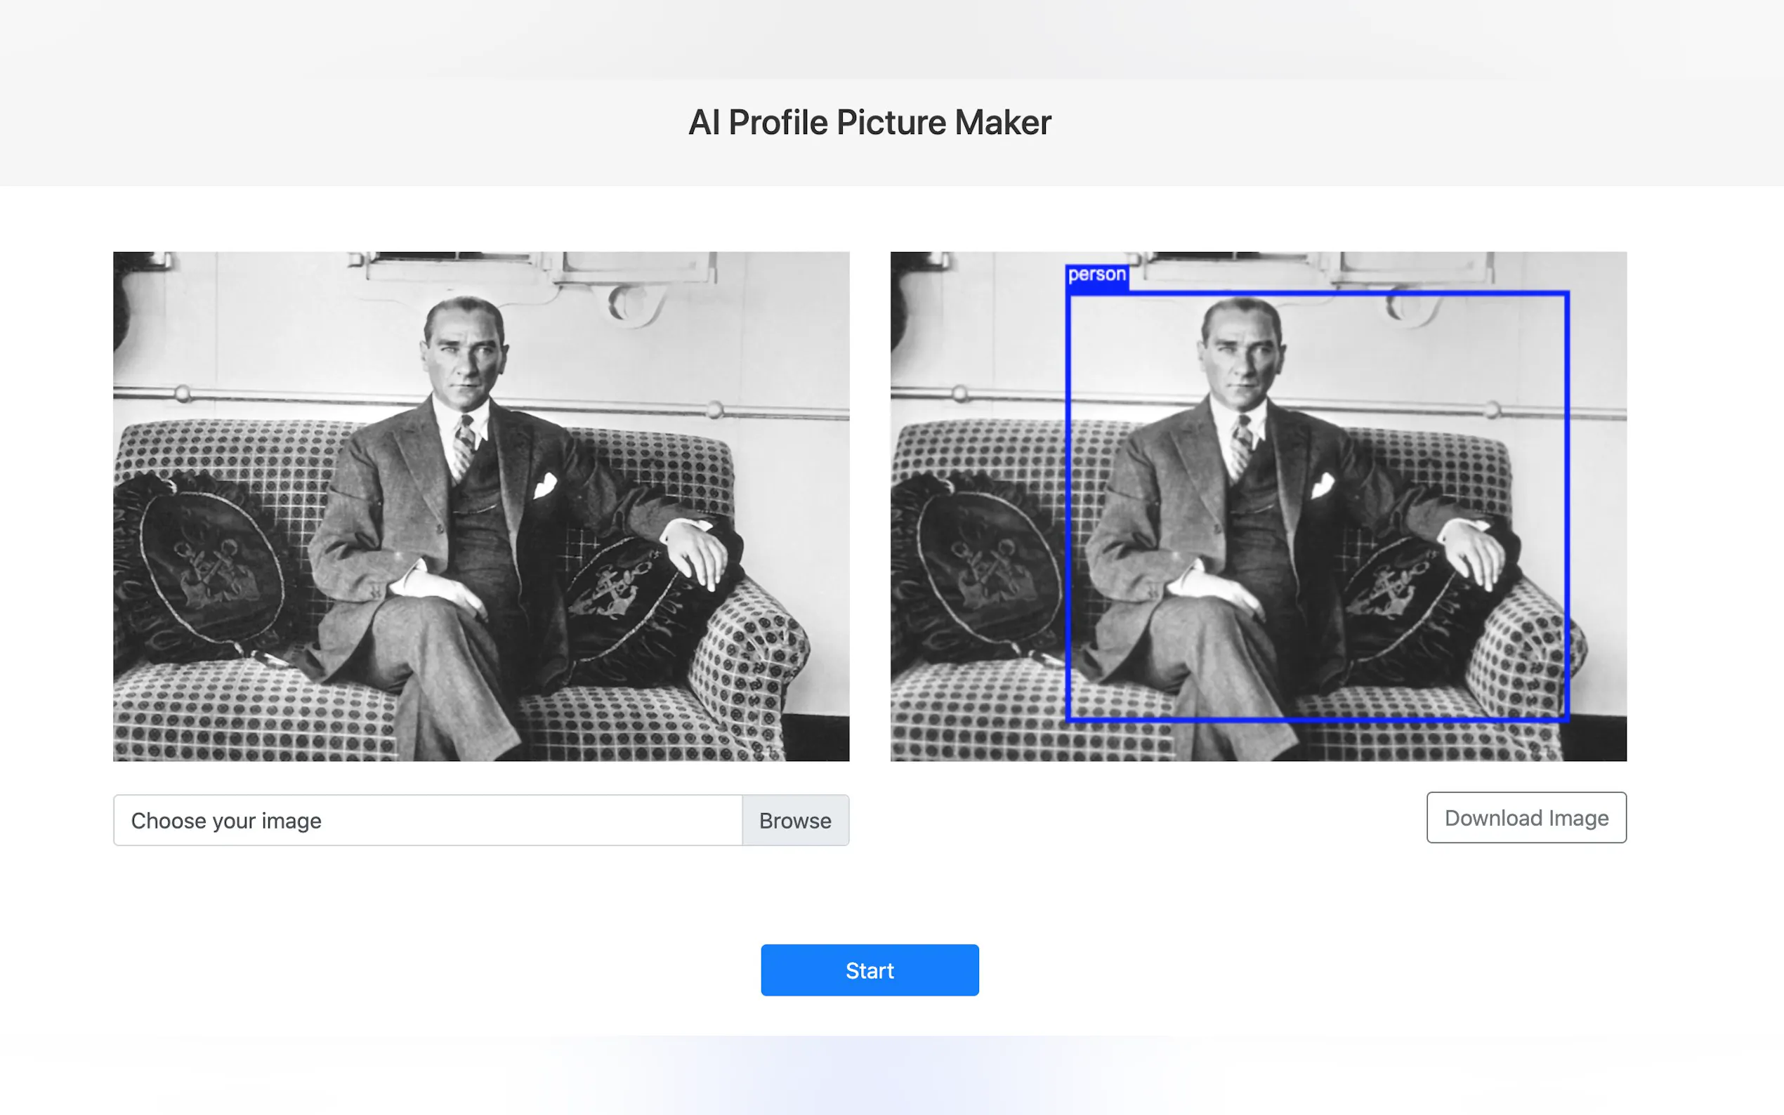Click the striped tie in the original photo

tap(464, 444)
